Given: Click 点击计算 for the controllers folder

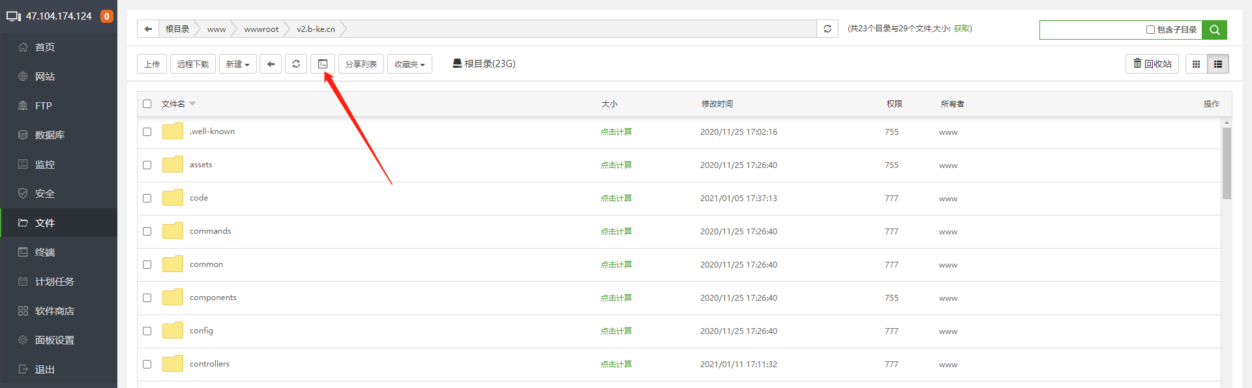Looking at the screenshot, I should point(616,364).
